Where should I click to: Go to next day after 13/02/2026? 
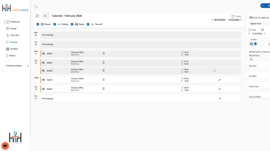[x=265, y=34]
